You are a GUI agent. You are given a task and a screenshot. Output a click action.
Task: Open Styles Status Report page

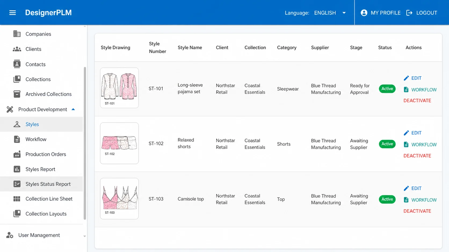click(41, 184)
